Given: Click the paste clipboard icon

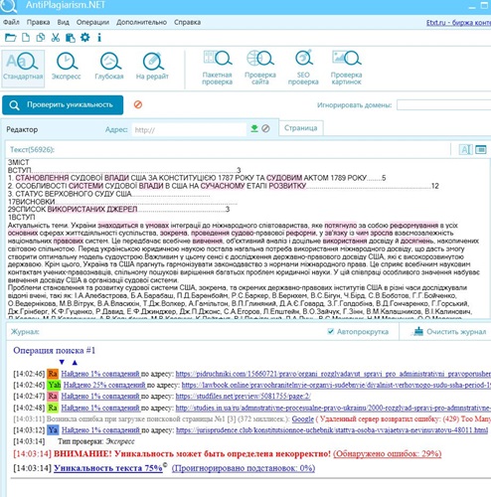Looking at the screenshot, I should [x=71, y=38].
